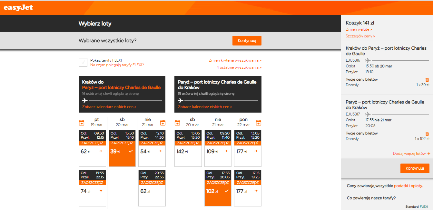Screen dimensions: 433x210
Task: Click checkmark on selected 39 zł flight
Action: (131, 151)
